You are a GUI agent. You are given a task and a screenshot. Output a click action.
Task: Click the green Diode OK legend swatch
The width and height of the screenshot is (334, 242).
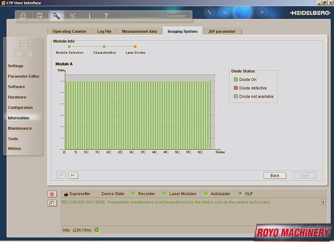[235, 79]
